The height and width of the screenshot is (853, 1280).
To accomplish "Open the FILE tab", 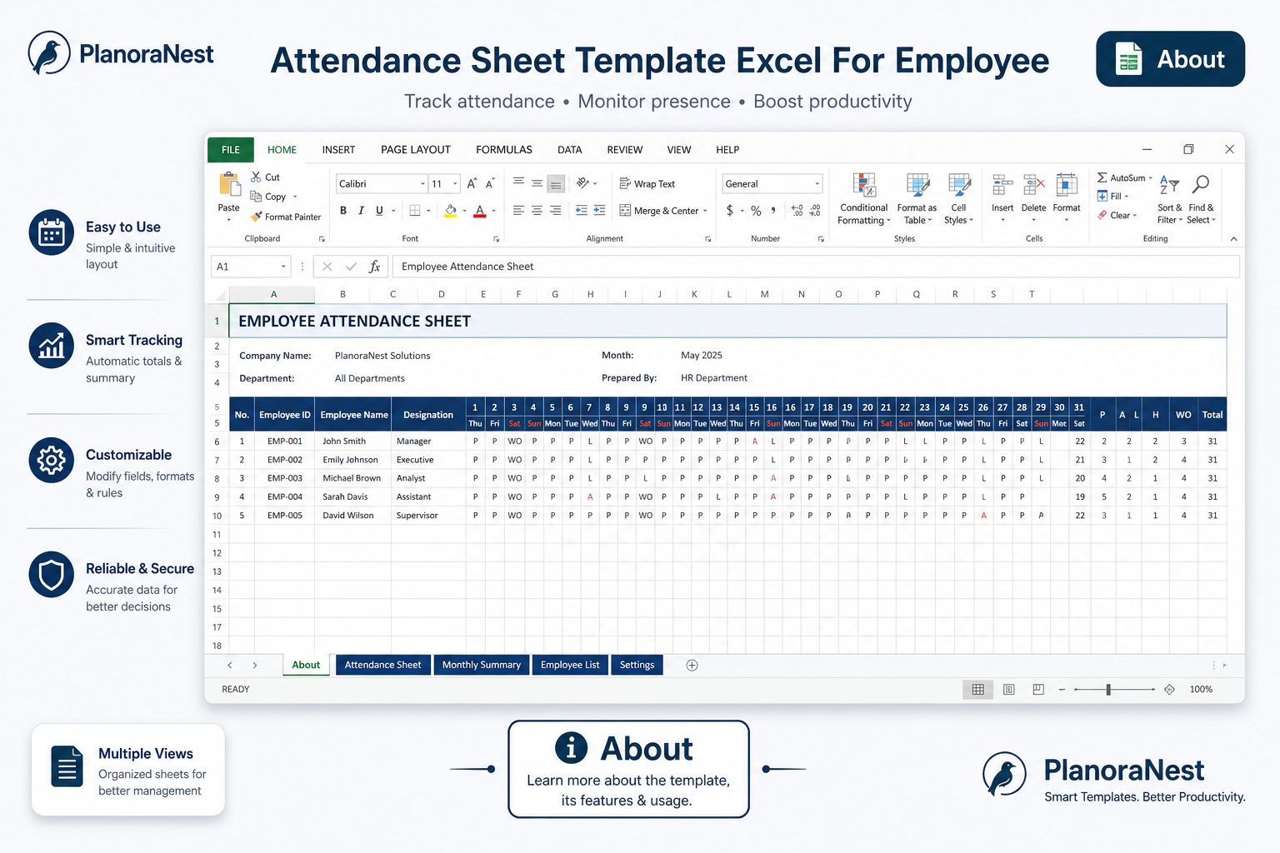I will [x=231, y=150].
